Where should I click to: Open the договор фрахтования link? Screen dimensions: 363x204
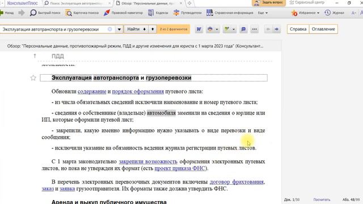(237, 182)
